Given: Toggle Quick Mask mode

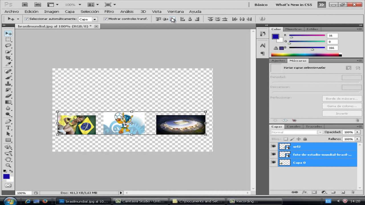Looking at the screenshot, I should 8,185.
